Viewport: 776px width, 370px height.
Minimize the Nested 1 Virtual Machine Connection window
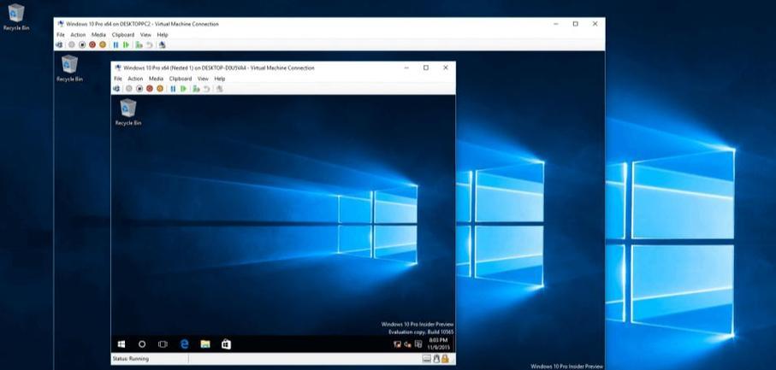[x=406, y=68]
